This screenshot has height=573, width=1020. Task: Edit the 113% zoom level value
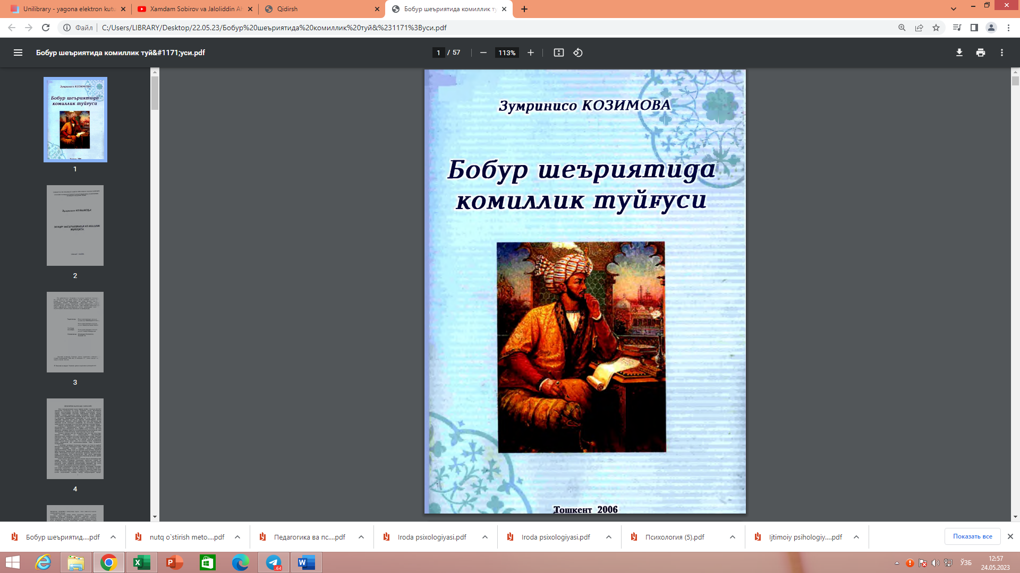point(506,53)
